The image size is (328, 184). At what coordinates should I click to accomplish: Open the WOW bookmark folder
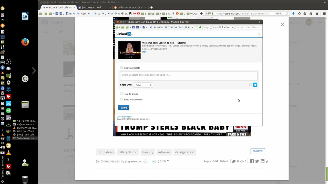(x=192, y=14)
